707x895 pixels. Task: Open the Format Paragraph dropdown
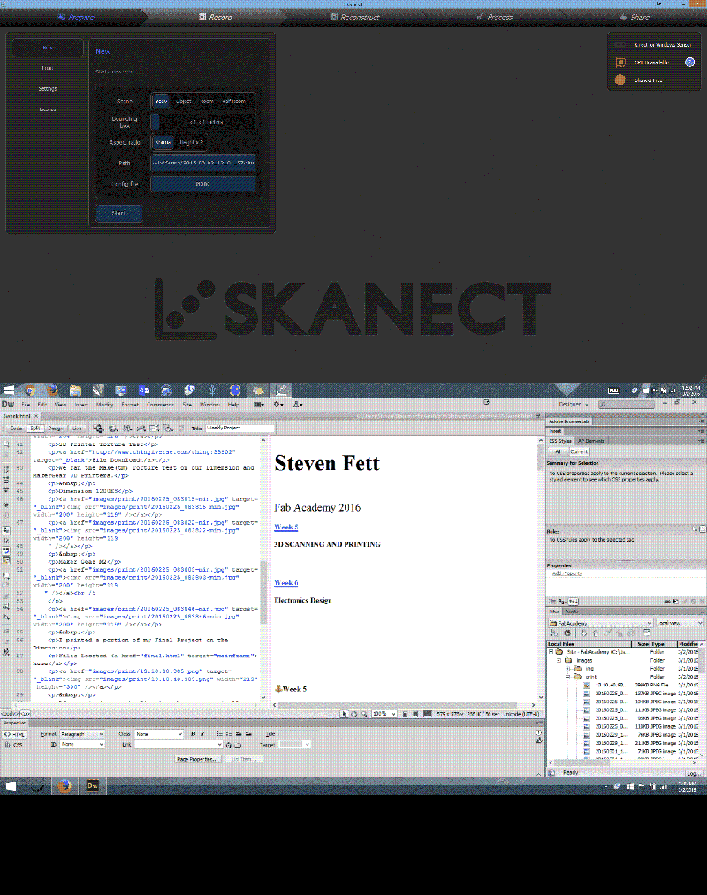[82, 734]
